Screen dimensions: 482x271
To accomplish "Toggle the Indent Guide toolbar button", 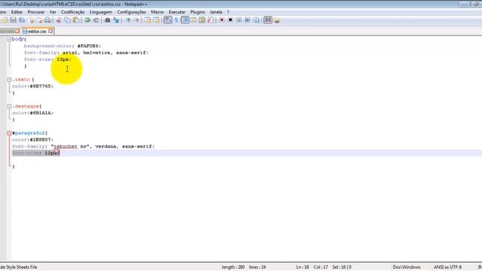I will point(185,20).
